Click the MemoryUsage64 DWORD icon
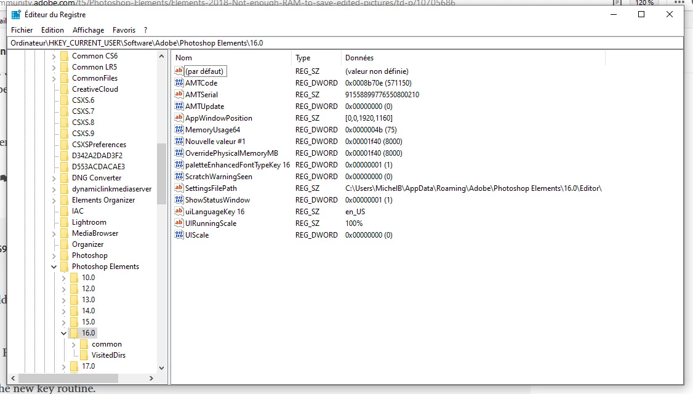The image size is (693, 394). (179, 129)
